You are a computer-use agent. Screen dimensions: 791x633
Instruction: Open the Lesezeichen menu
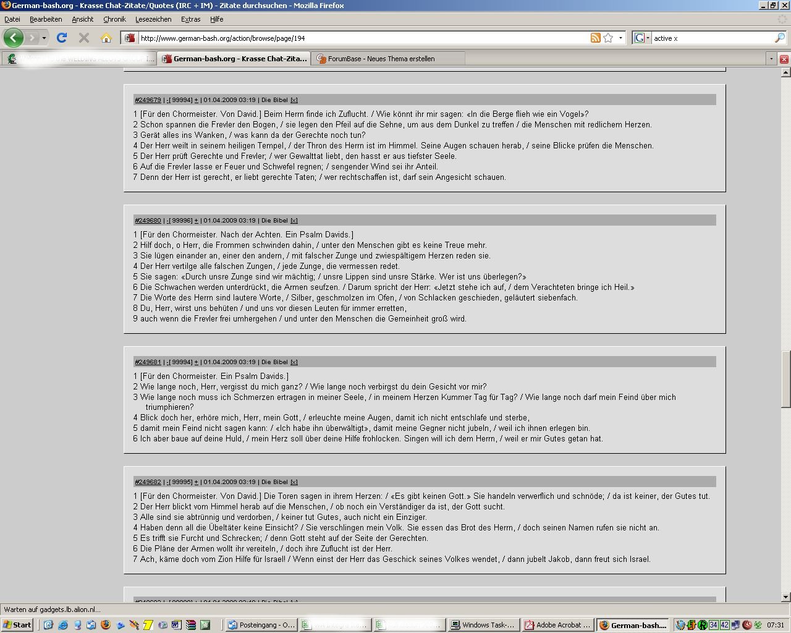[153, 19]
